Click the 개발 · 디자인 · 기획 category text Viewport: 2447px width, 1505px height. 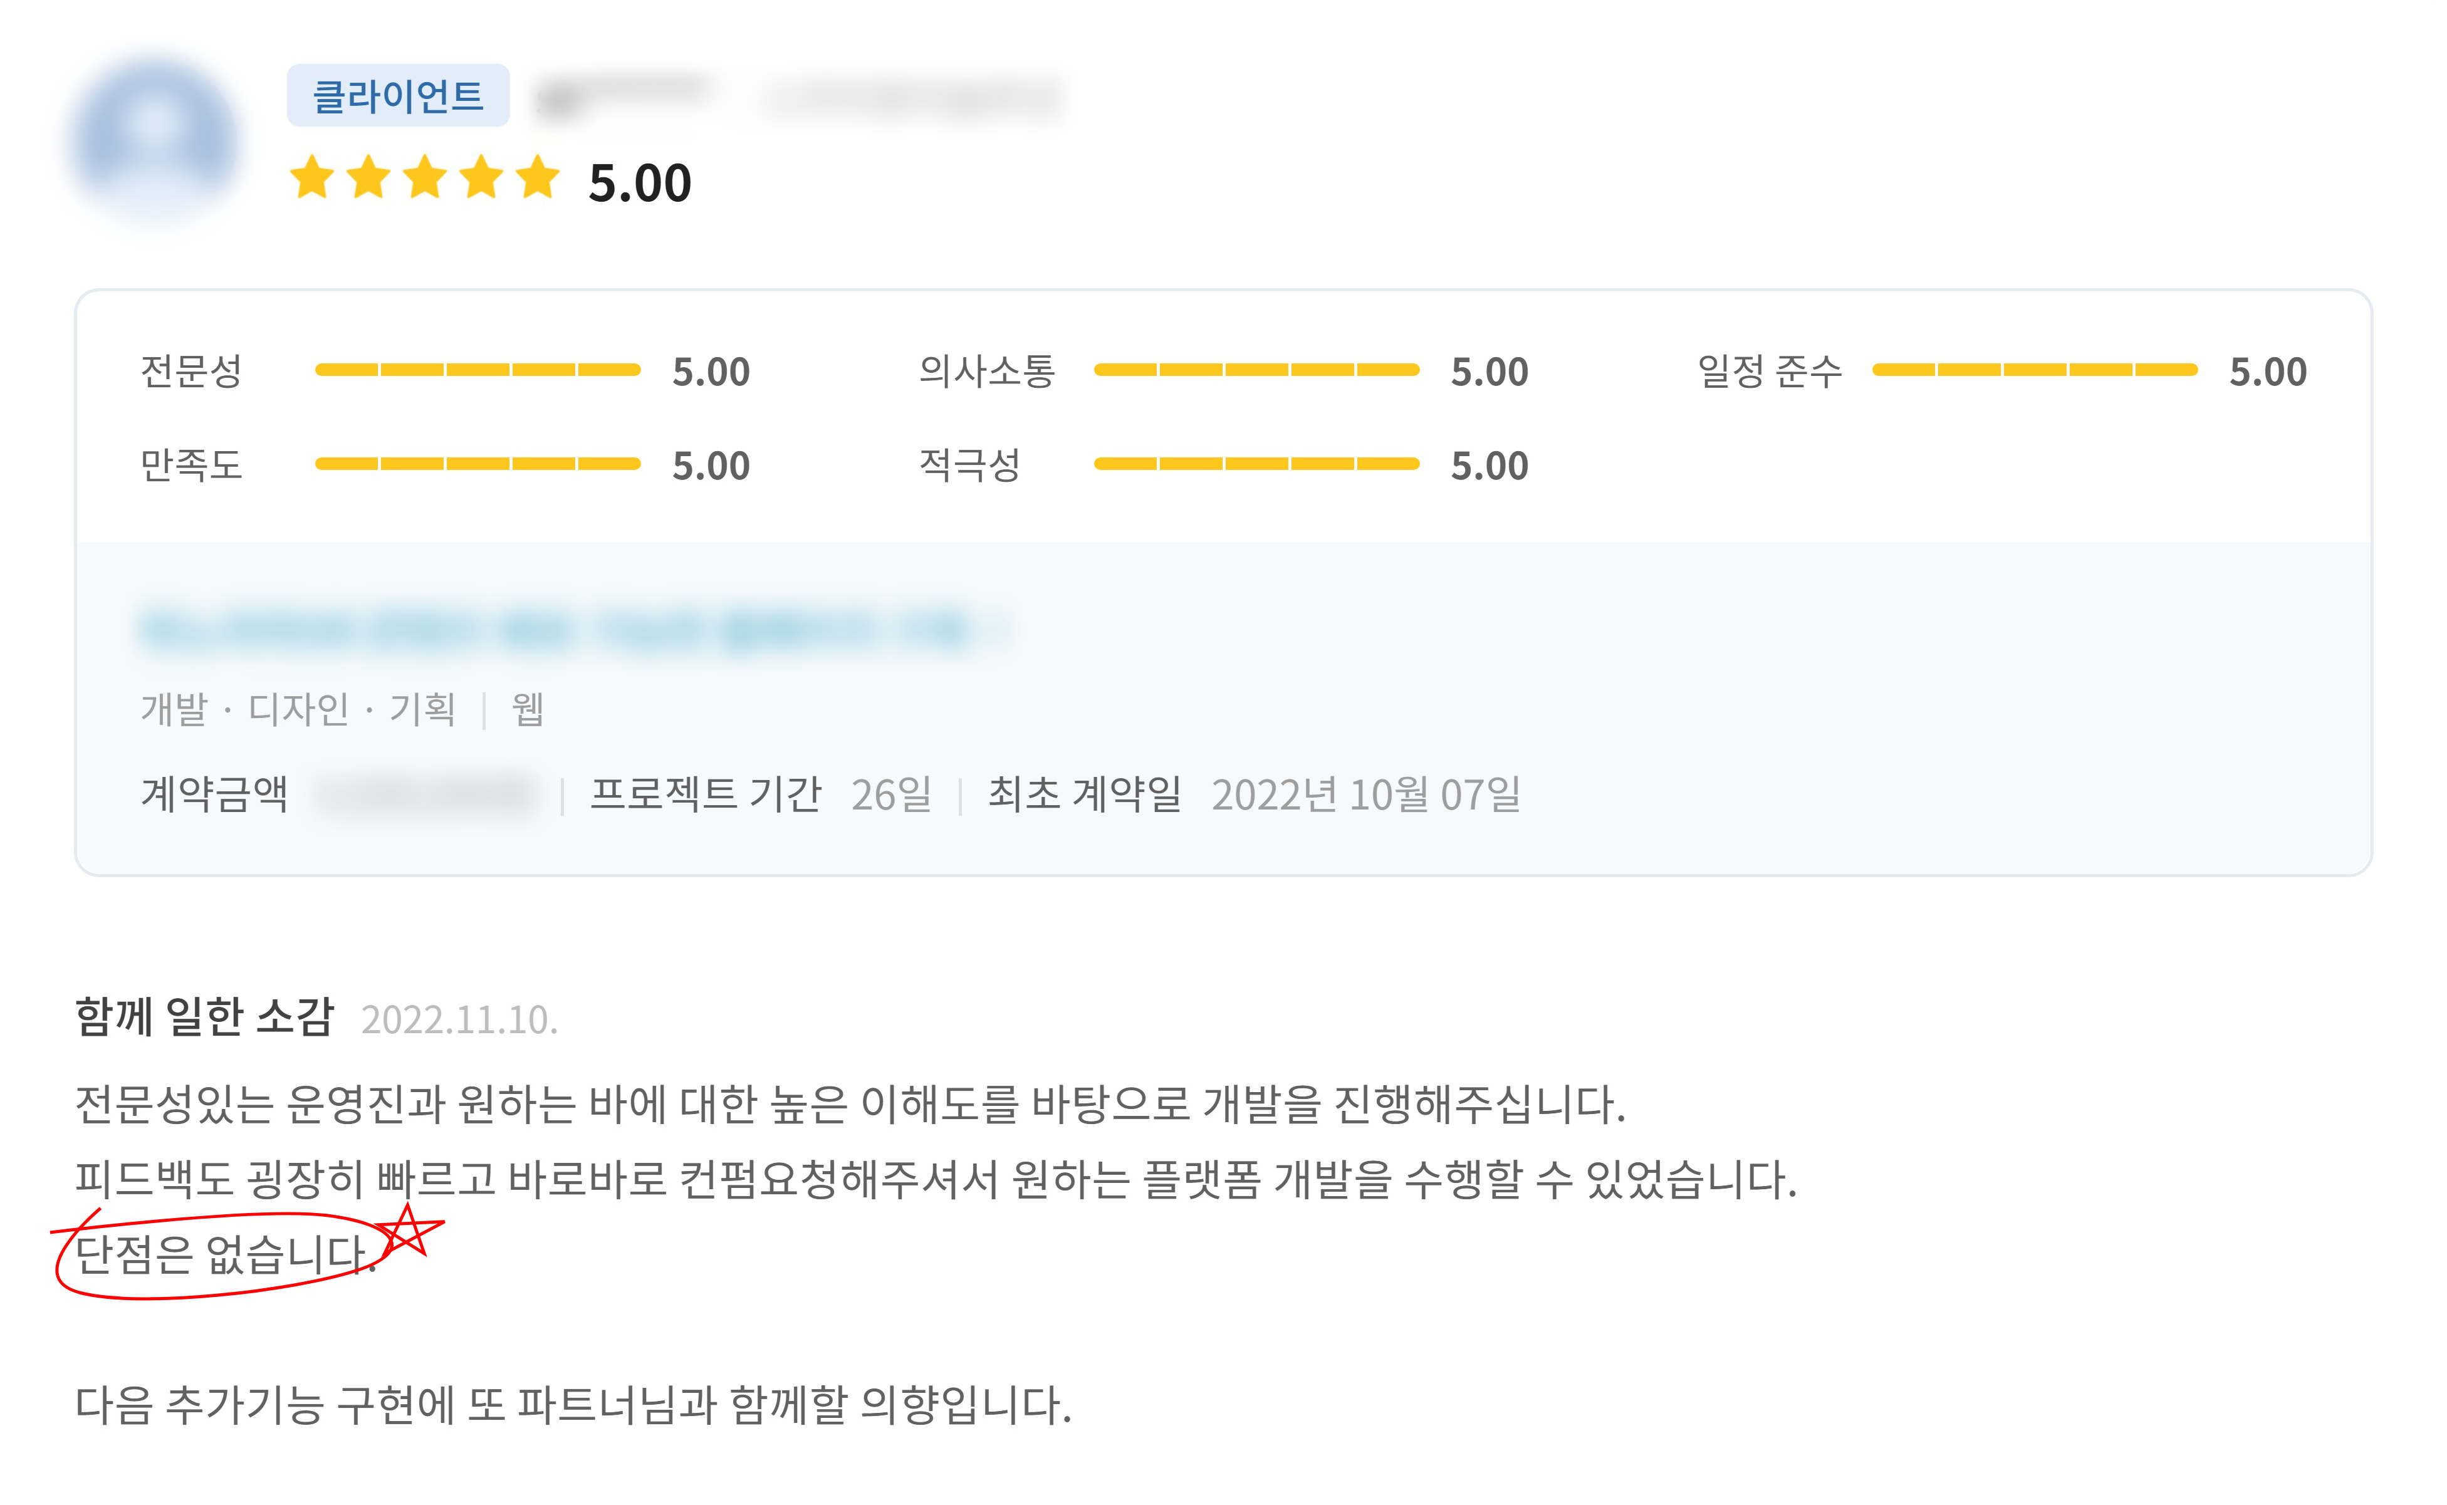coord(298,710)
